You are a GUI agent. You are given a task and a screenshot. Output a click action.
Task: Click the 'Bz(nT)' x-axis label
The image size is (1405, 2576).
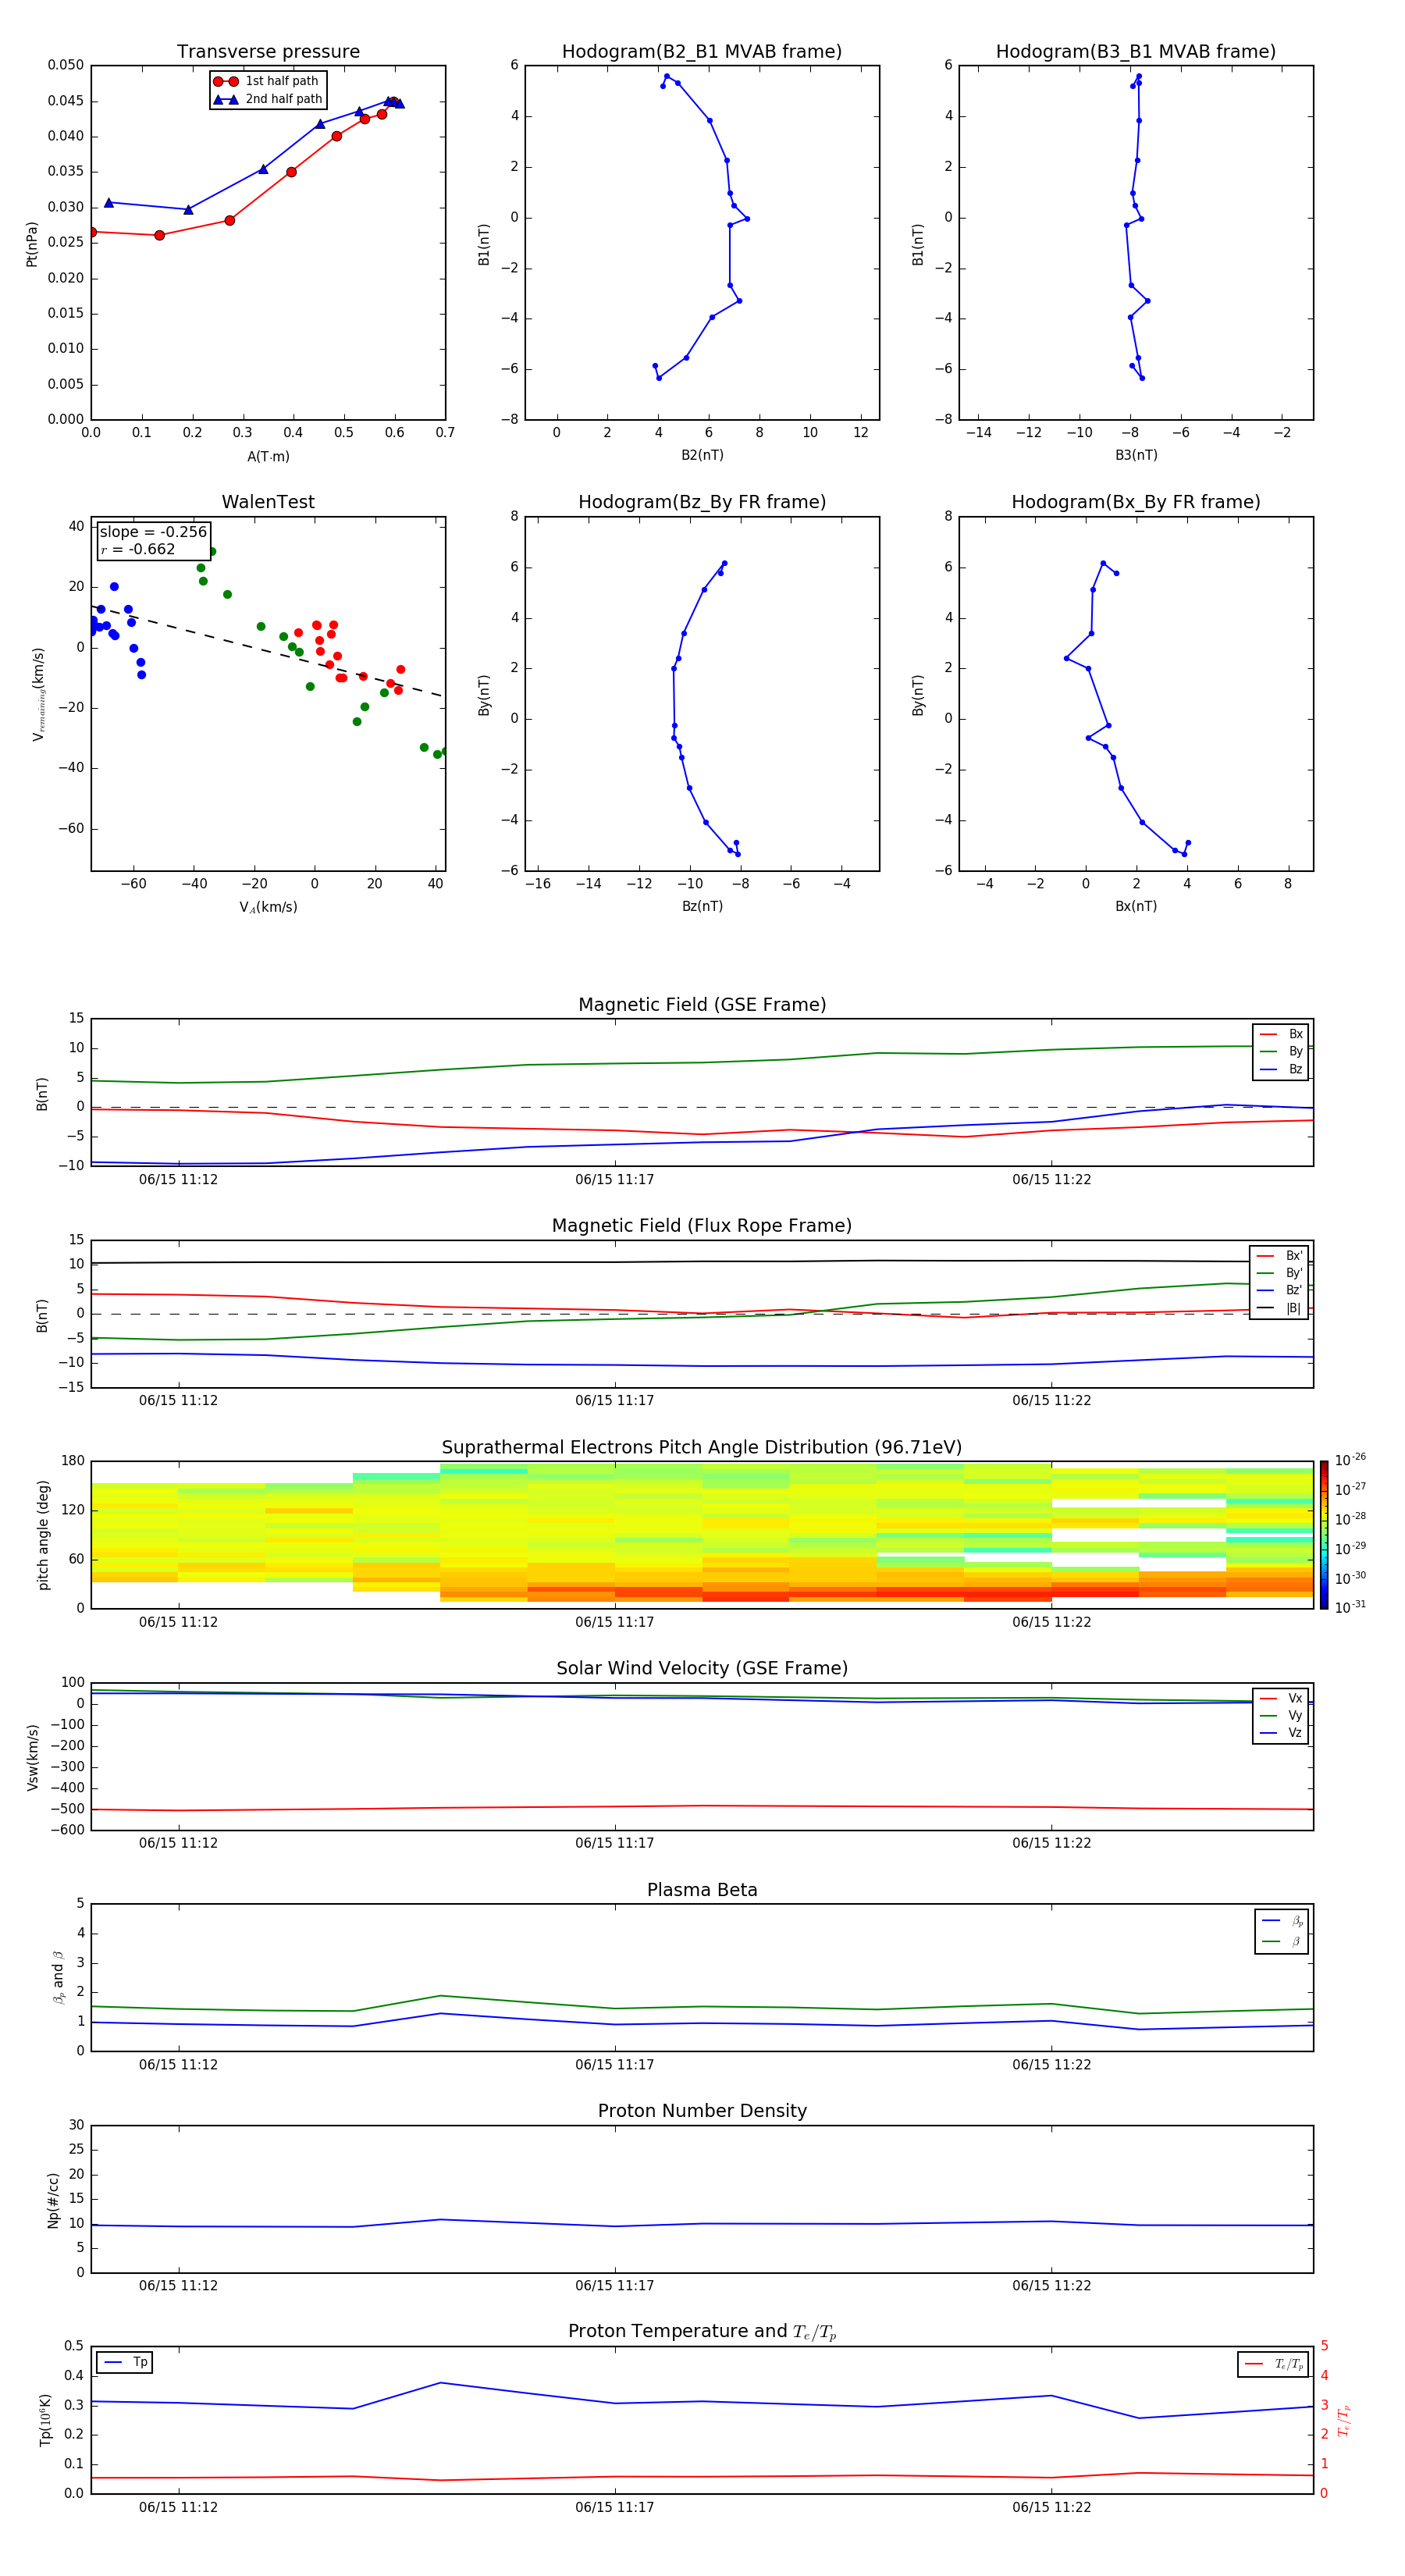tap(702, 906)
